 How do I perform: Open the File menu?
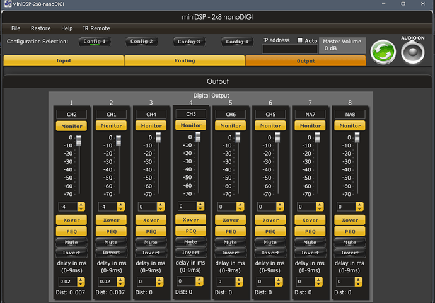coord(16,28)
